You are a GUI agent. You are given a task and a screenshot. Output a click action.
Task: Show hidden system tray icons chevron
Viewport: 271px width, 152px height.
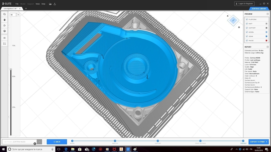pyautogui.click(x=237, y=149)
